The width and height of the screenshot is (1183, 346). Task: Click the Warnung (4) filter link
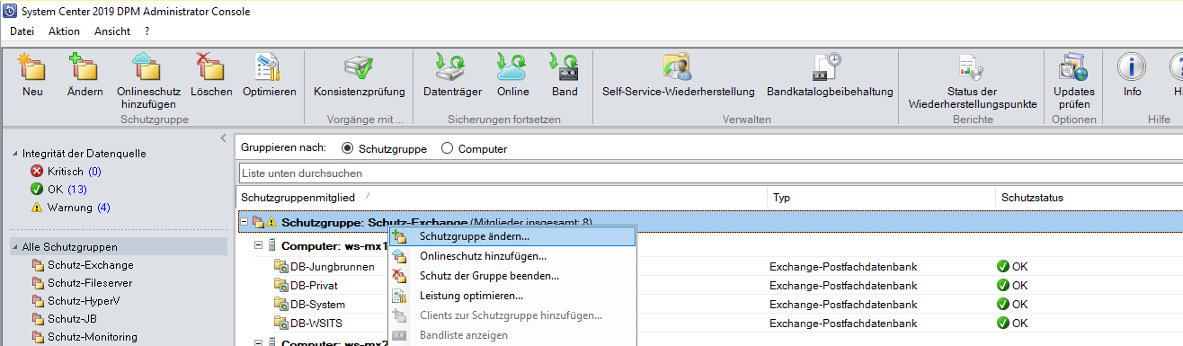tap(79, 208)
